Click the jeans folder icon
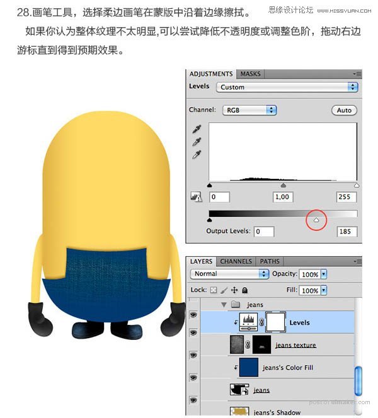Image resolution: width=378 pixels, height=418 pixels. [236, 304]
